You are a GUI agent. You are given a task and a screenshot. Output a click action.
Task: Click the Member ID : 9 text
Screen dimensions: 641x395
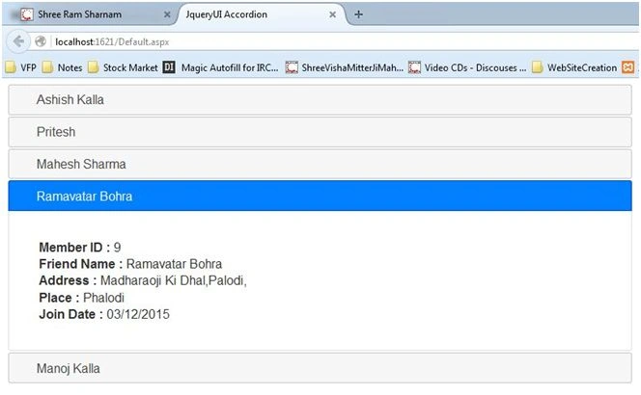click(80, 248)
